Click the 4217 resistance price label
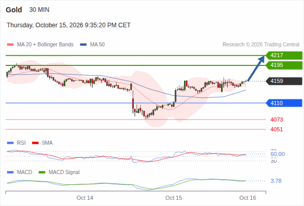The height and width of the screenshot is (206, 304). coord(284,56)
